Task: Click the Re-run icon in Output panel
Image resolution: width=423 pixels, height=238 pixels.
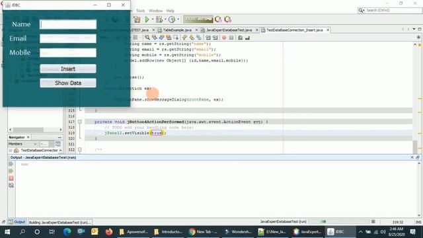Action: coord(11,164)
